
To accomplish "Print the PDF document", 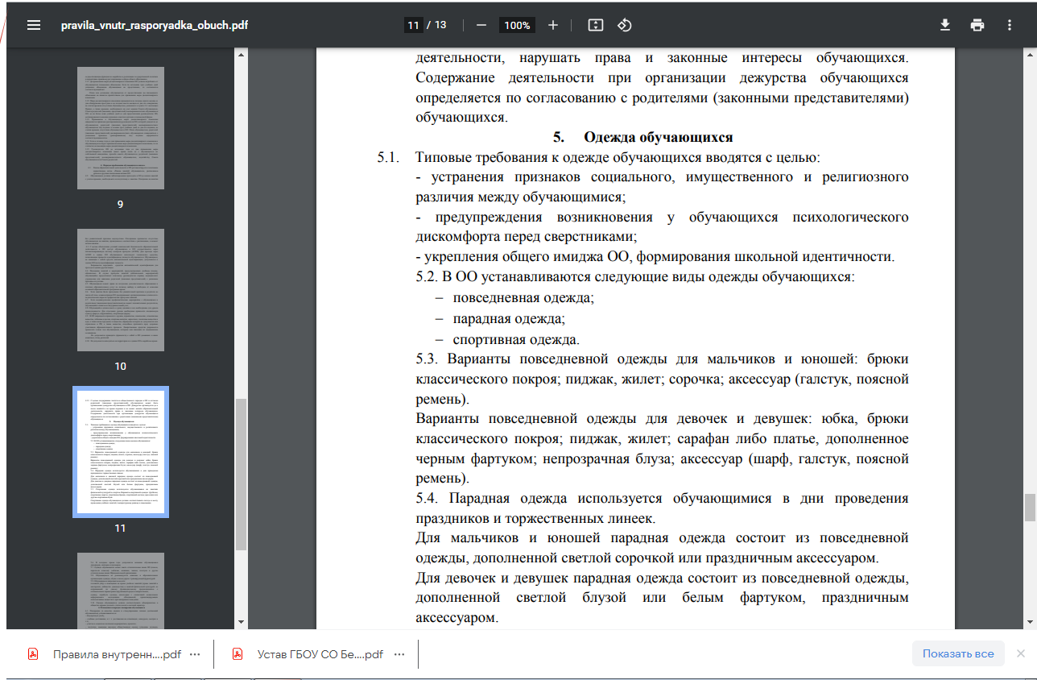I will pos(977,25).
